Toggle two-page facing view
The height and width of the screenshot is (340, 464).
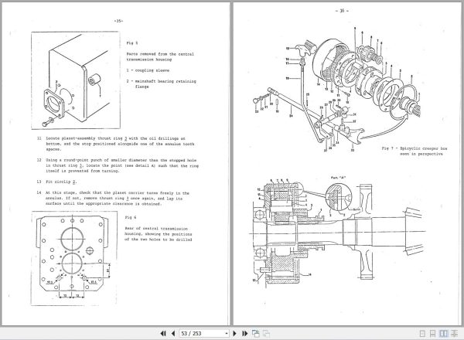pos(443,334)
